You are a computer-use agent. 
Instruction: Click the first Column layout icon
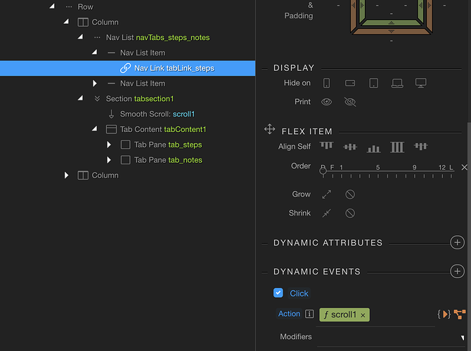coord(83,22)
